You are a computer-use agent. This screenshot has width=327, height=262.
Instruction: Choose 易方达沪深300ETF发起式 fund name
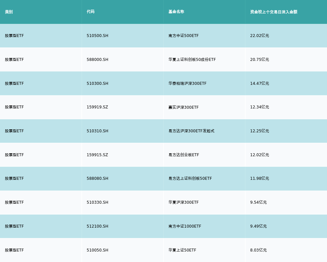(191, 131)
